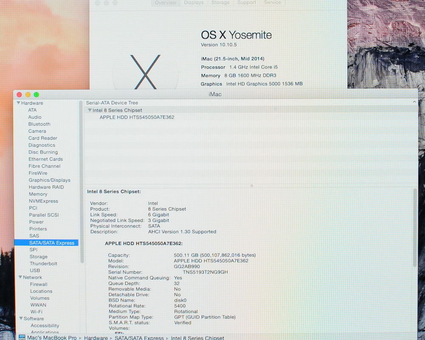This screenshot has height=340, width=425.
Task: Click the yellow minimize button of iMac window
Action: pos(28,95)
